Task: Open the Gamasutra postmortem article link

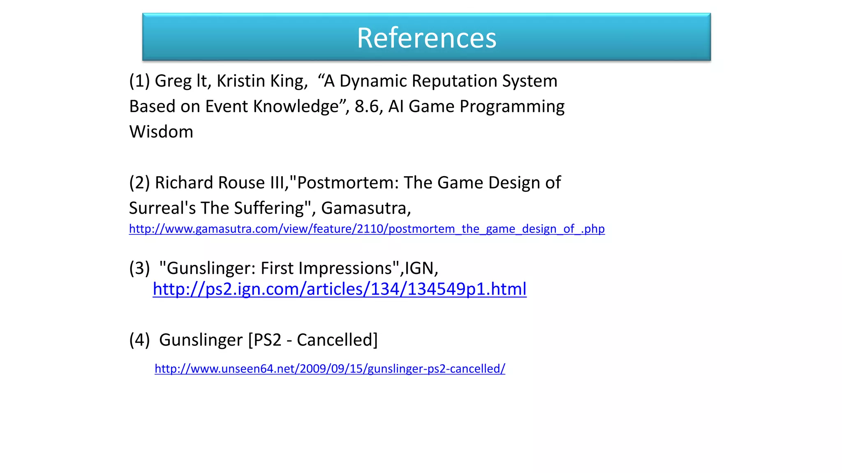Action: tap(367, 229)
